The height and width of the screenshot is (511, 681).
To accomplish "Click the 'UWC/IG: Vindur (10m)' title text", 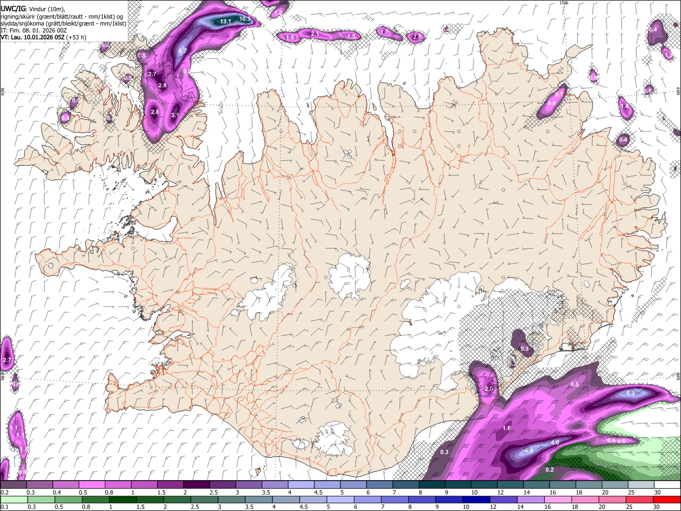I will (x=33, y=9).
